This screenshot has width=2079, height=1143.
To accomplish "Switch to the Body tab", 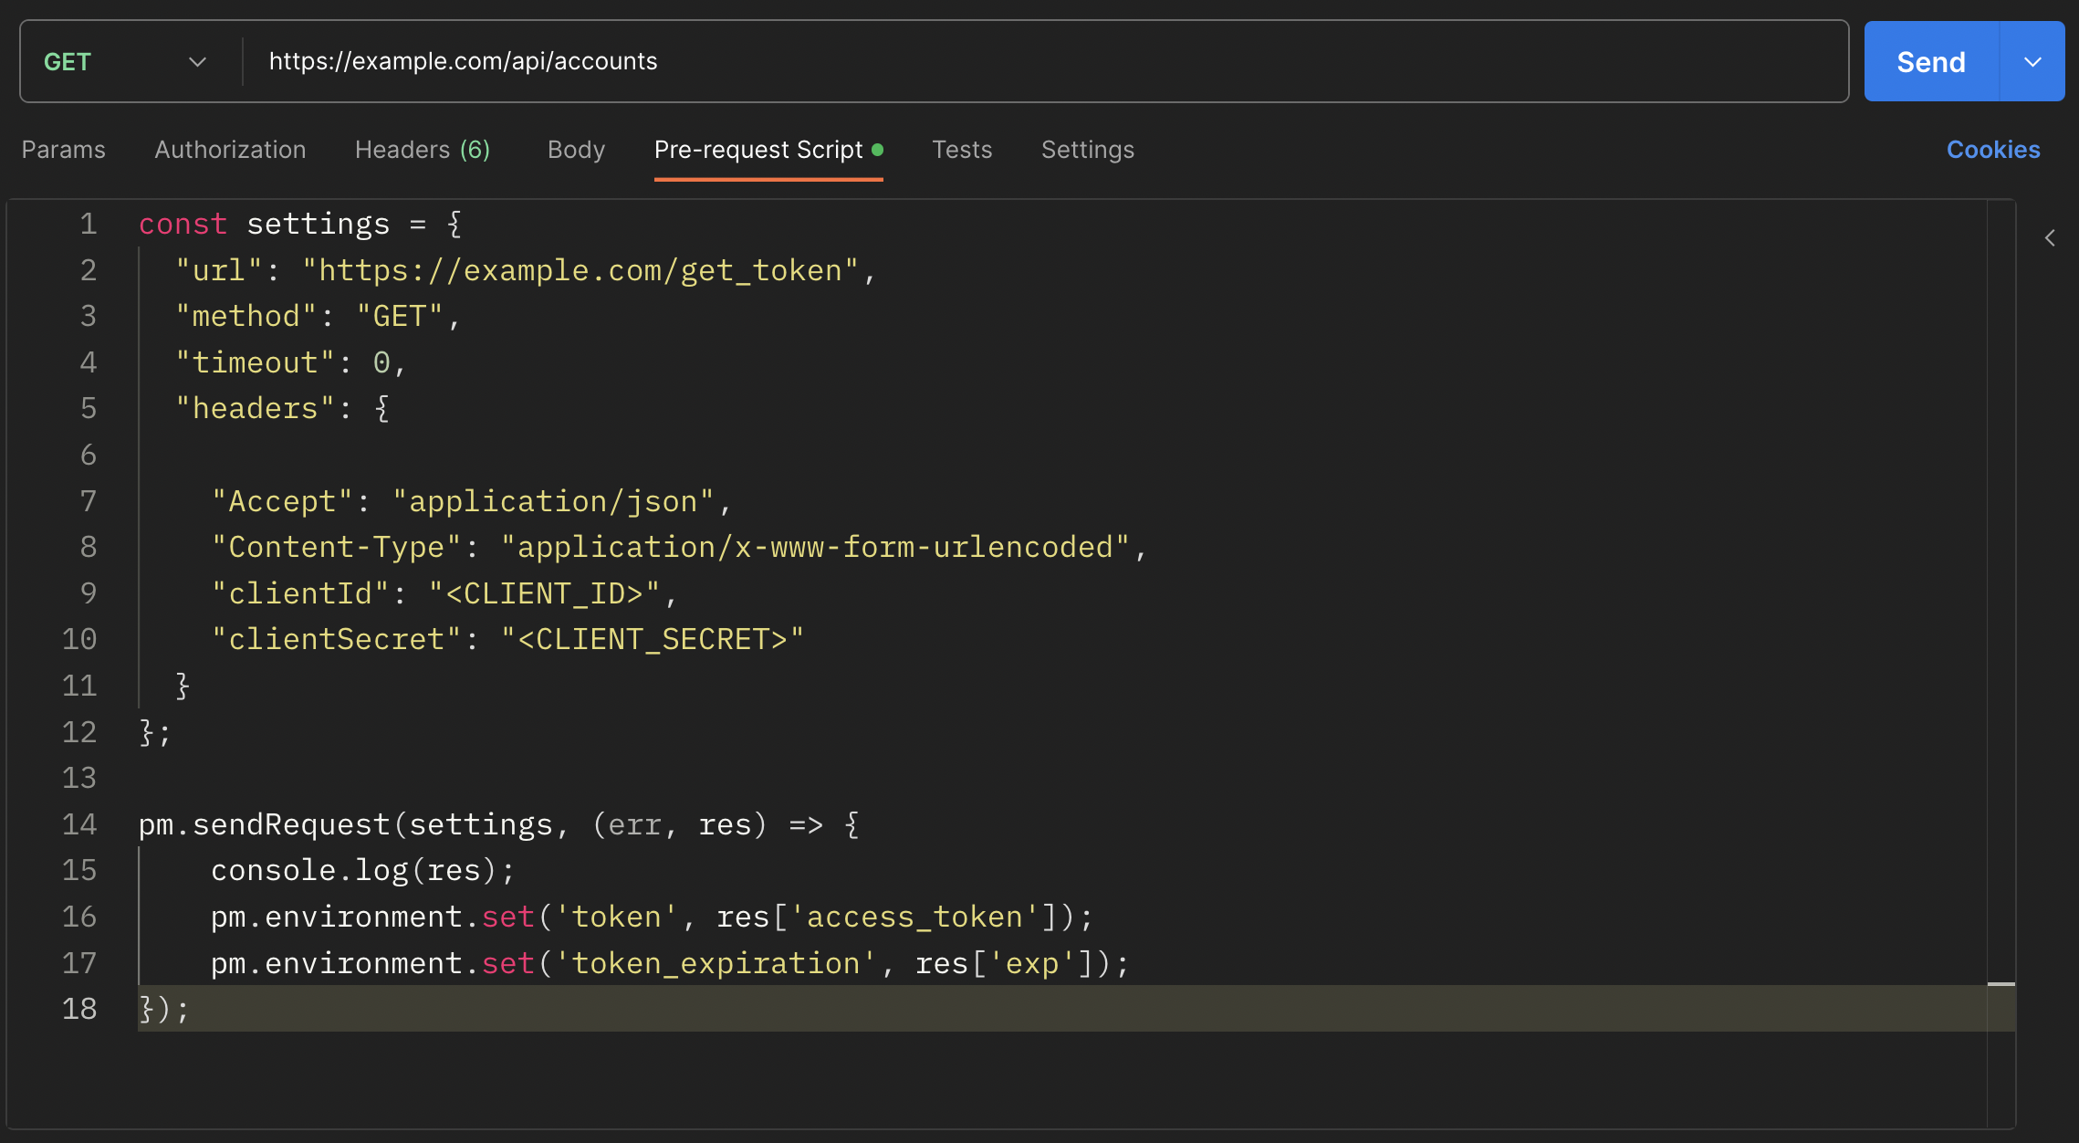I will pos(576,149).
